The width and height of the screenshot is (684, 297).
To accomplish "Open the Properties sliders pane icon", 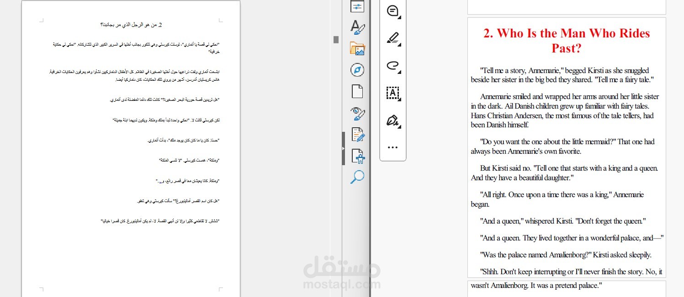I will [x=357, y=6].
